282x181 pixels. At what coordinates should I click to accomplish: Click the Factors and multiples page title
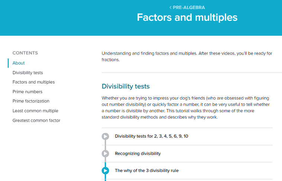187,17
